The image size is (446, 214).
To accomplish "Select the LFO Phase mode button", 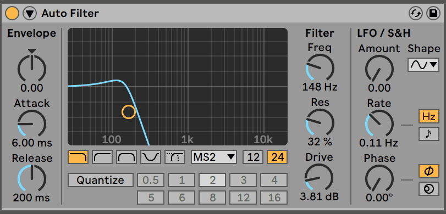I will 428,171.
